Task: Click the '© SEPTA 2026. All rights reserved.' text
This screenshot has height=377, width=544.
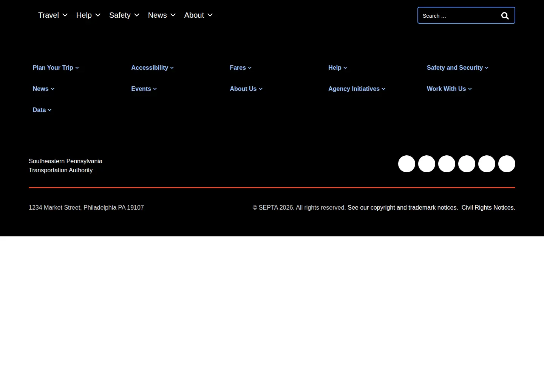Action: tap(299, 208)
